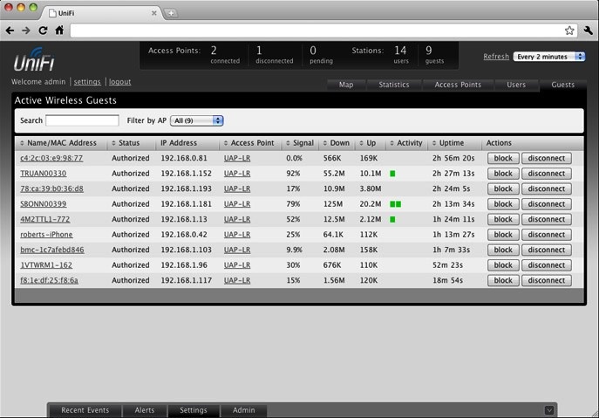Reload the page with the refresh icon
Viewport: 599px width, 418px height.
43,31
